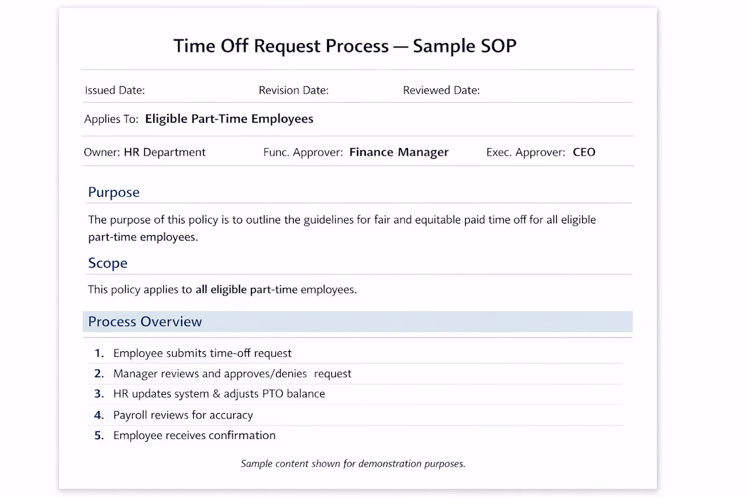Click the italic sample content footnote

pos(353,464)
